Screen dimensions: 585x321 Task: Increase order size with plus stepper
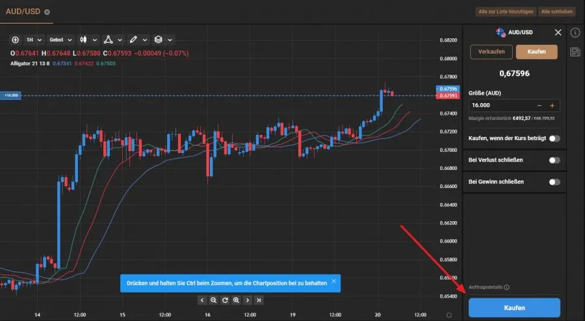point(552,106)
